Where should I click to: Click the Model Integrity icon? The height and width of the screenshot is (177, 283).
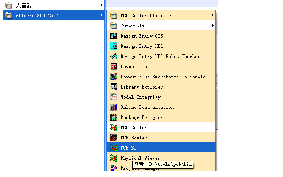(114, 97)
